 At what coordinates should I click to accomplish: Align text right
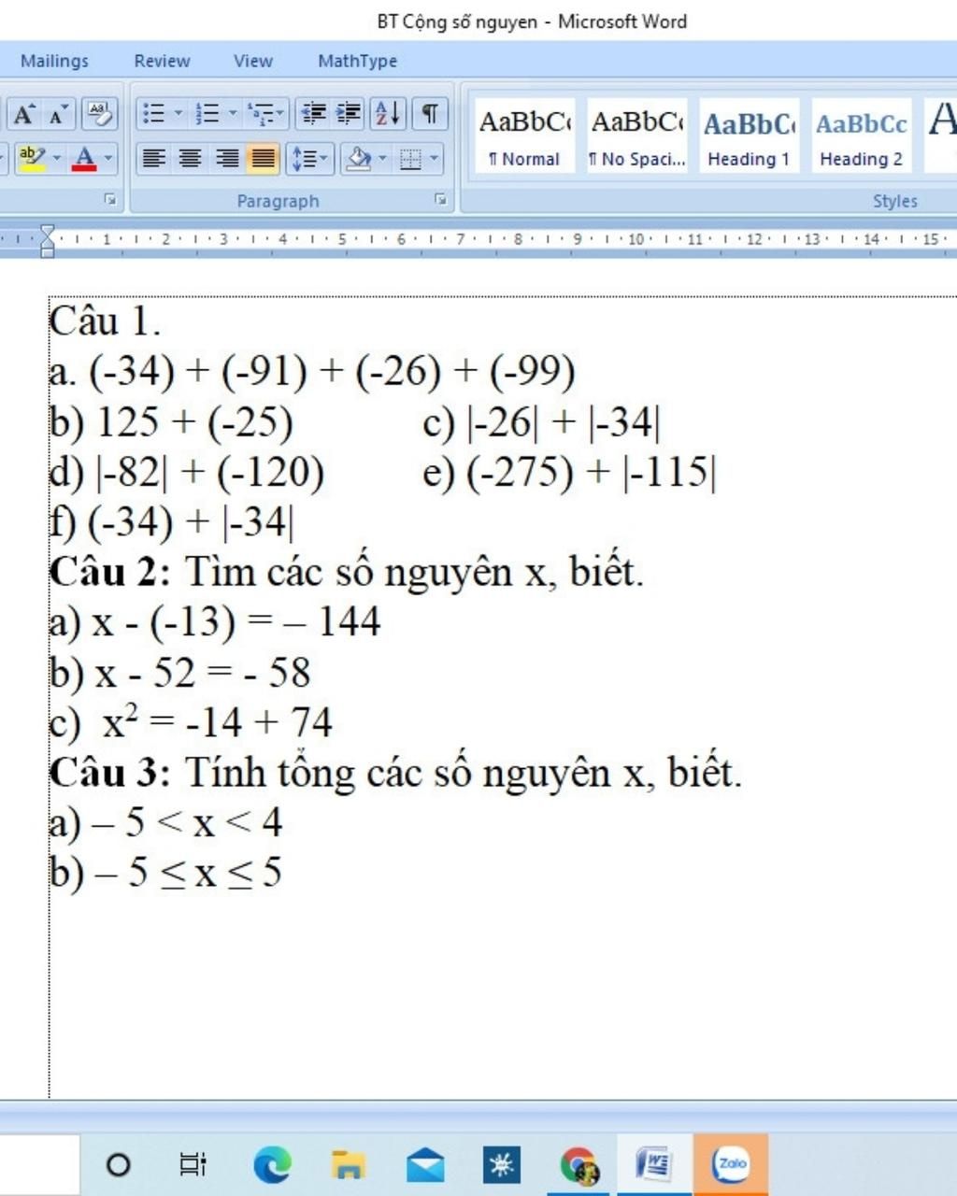(226, 158)
